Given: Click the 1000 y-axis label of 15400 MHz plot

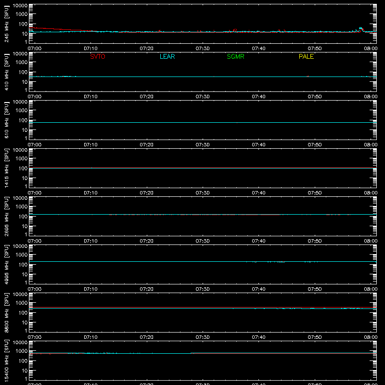Looking at the screenshot, I should click(x=22, y=351).
